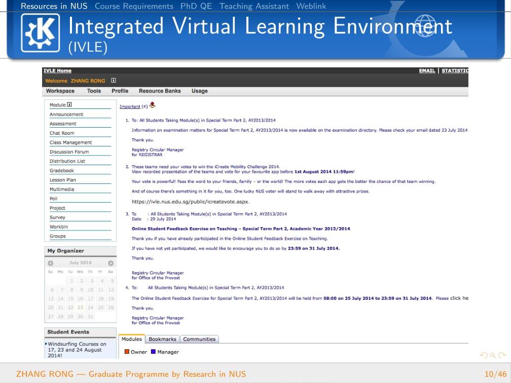This screenshot has width=511, height=383.
Task: Open the EMAIL link
Action: [x=427, y=71]
